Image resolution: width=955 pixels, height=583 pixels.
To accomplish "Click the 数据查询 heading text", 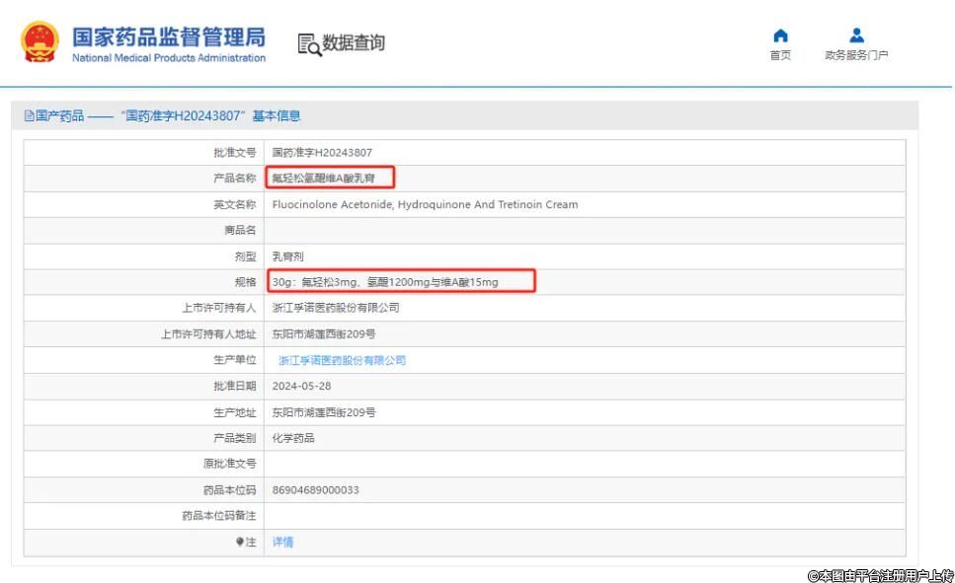I will (x=354, y=43).
